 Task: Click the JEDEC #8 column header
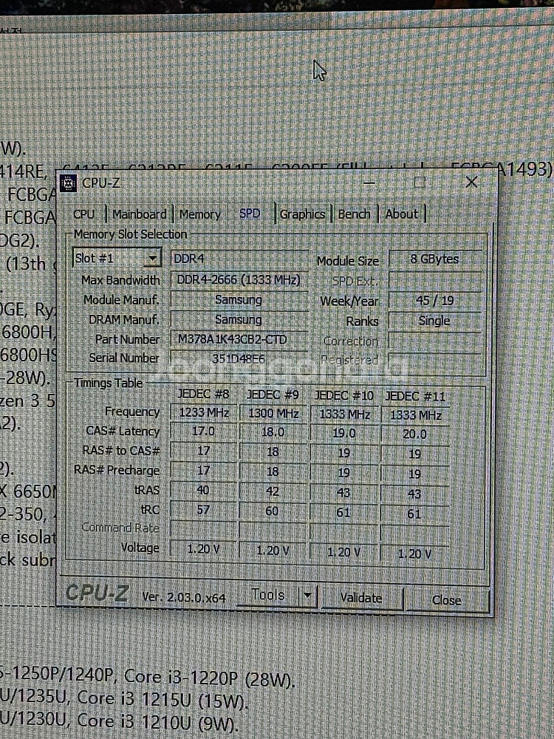(205, 394)
